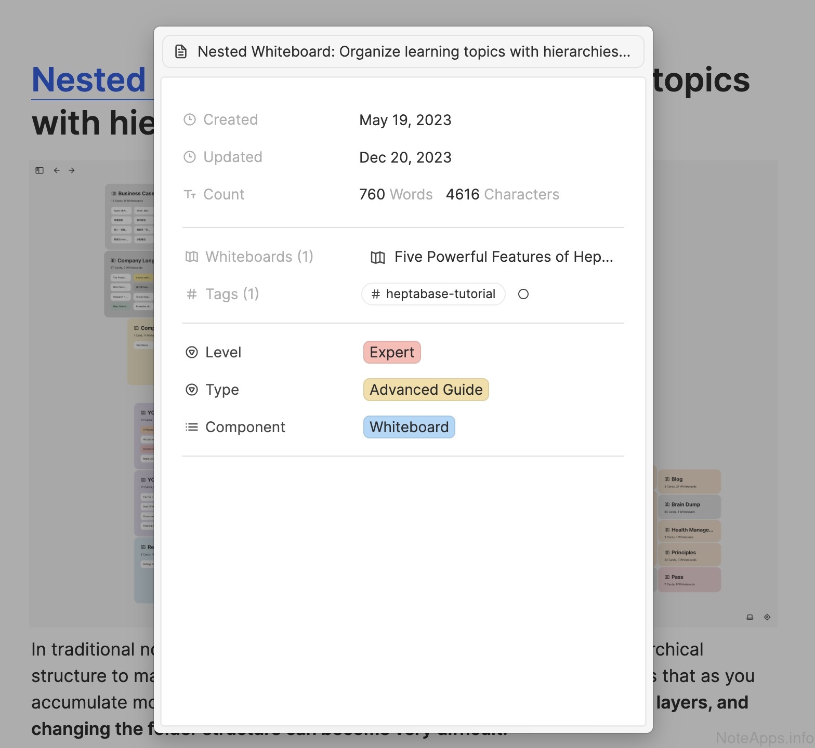Open the Whiteboard component dropdown
Viewport: 815px width, 748px height.
[x=409, y=428]
